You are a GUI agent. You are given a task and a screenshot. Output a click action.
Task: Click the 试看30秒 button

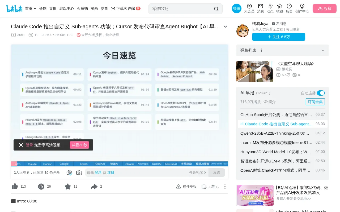(x=79, y=145)
